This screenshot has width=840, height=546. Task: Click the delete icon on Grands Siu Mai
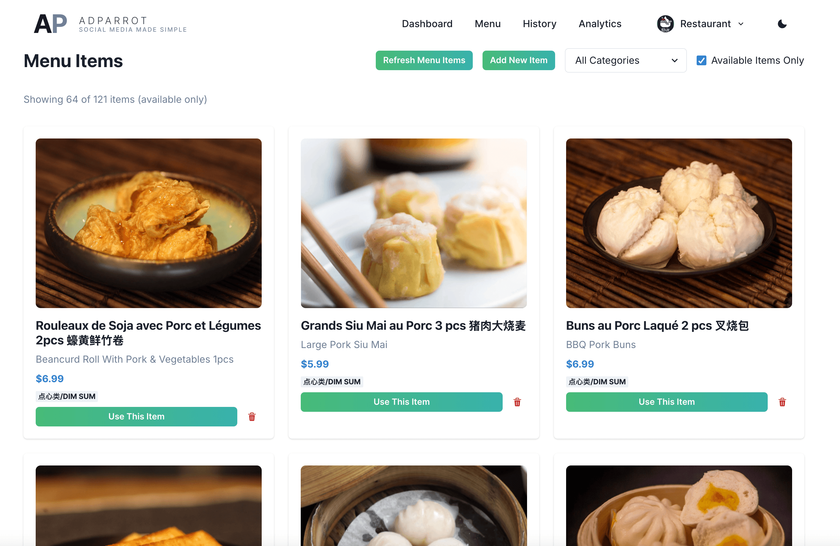pos(517,402)
